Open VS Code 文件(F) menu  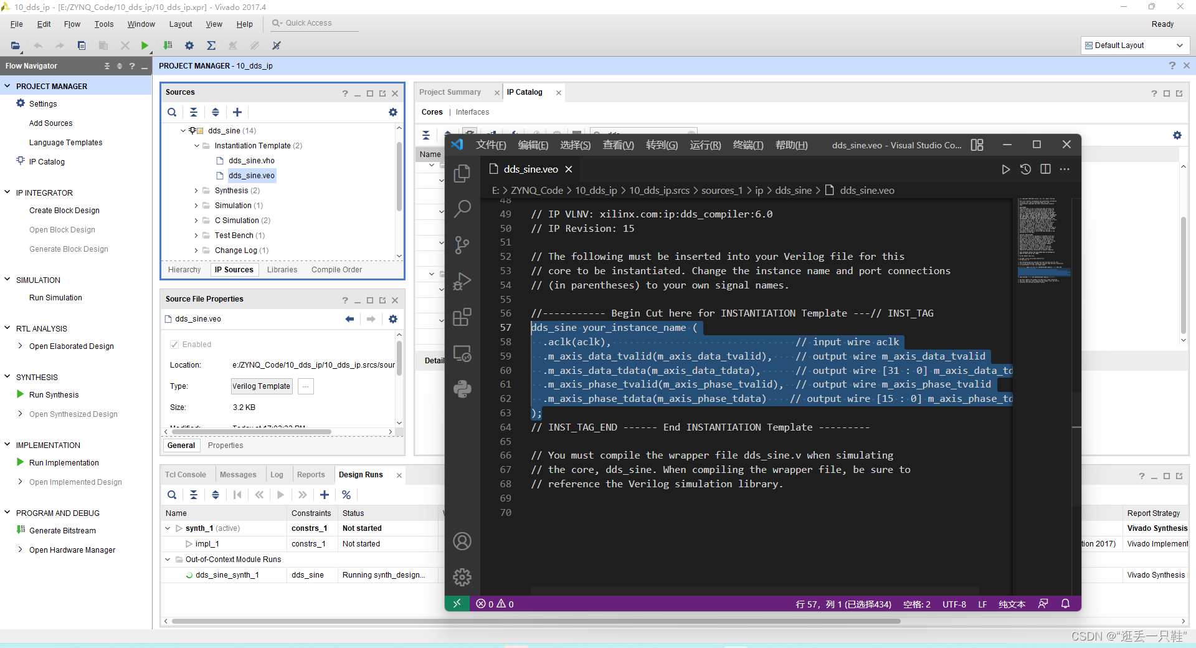click(x=491, y=145)
